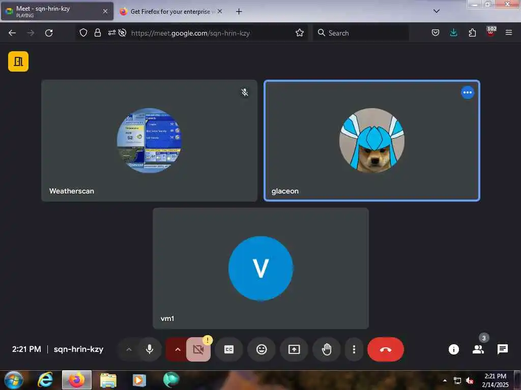The image size is (521, 390).
Task: Open the extensions puzzle icon
Action: click(472, 32)
